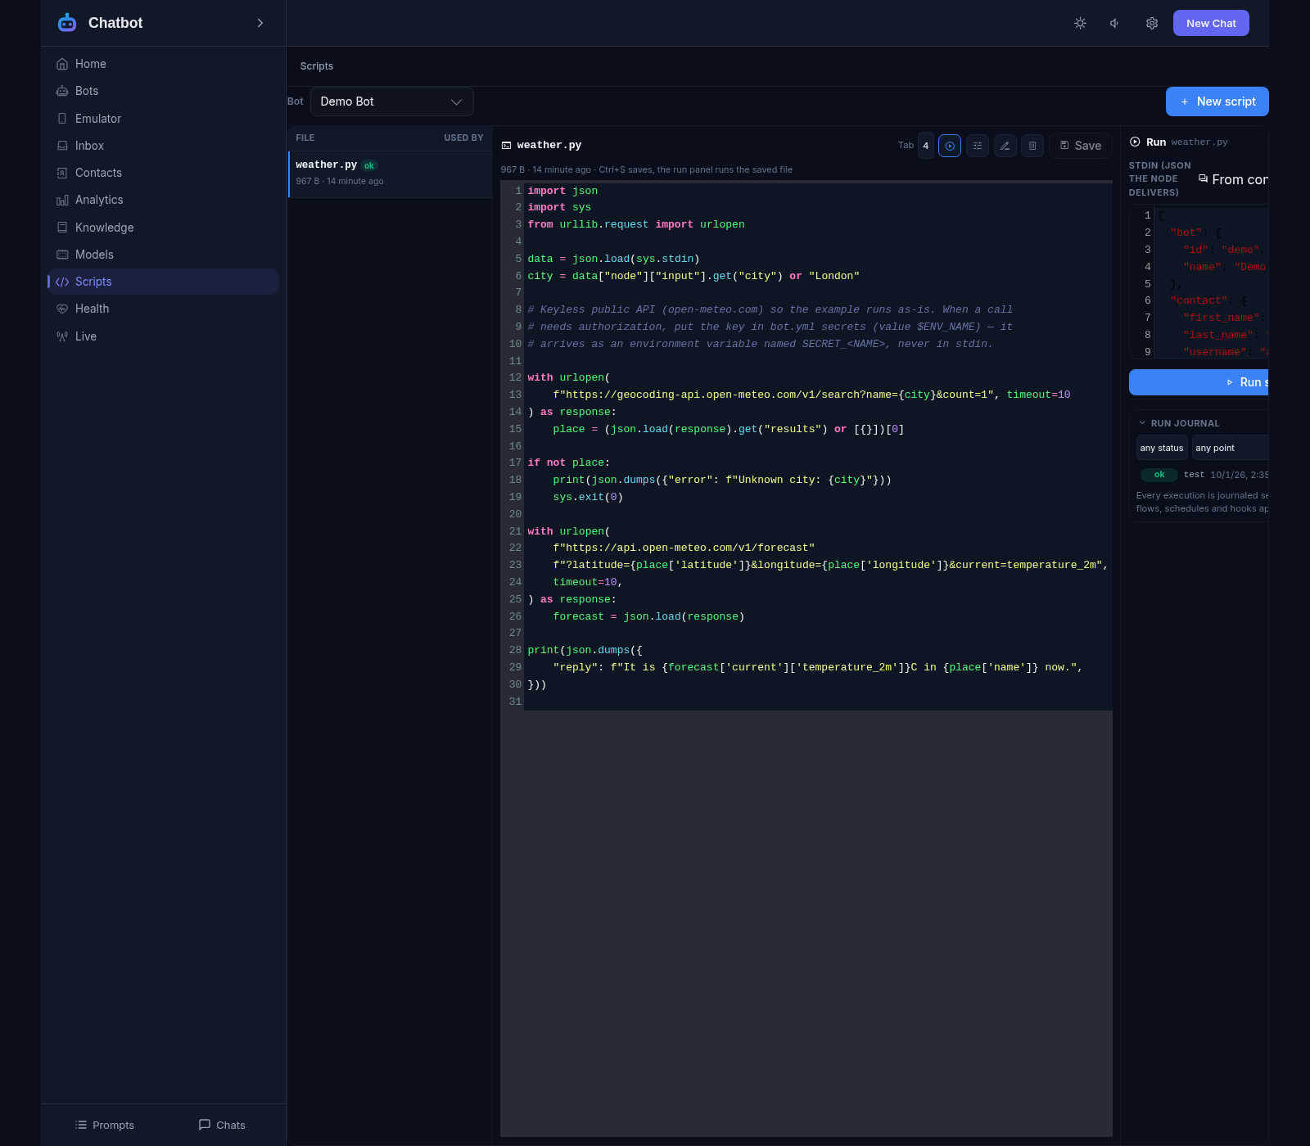Open the Inbox page
Screen dimensions: 1310x1146
click(x=163, y=146)
